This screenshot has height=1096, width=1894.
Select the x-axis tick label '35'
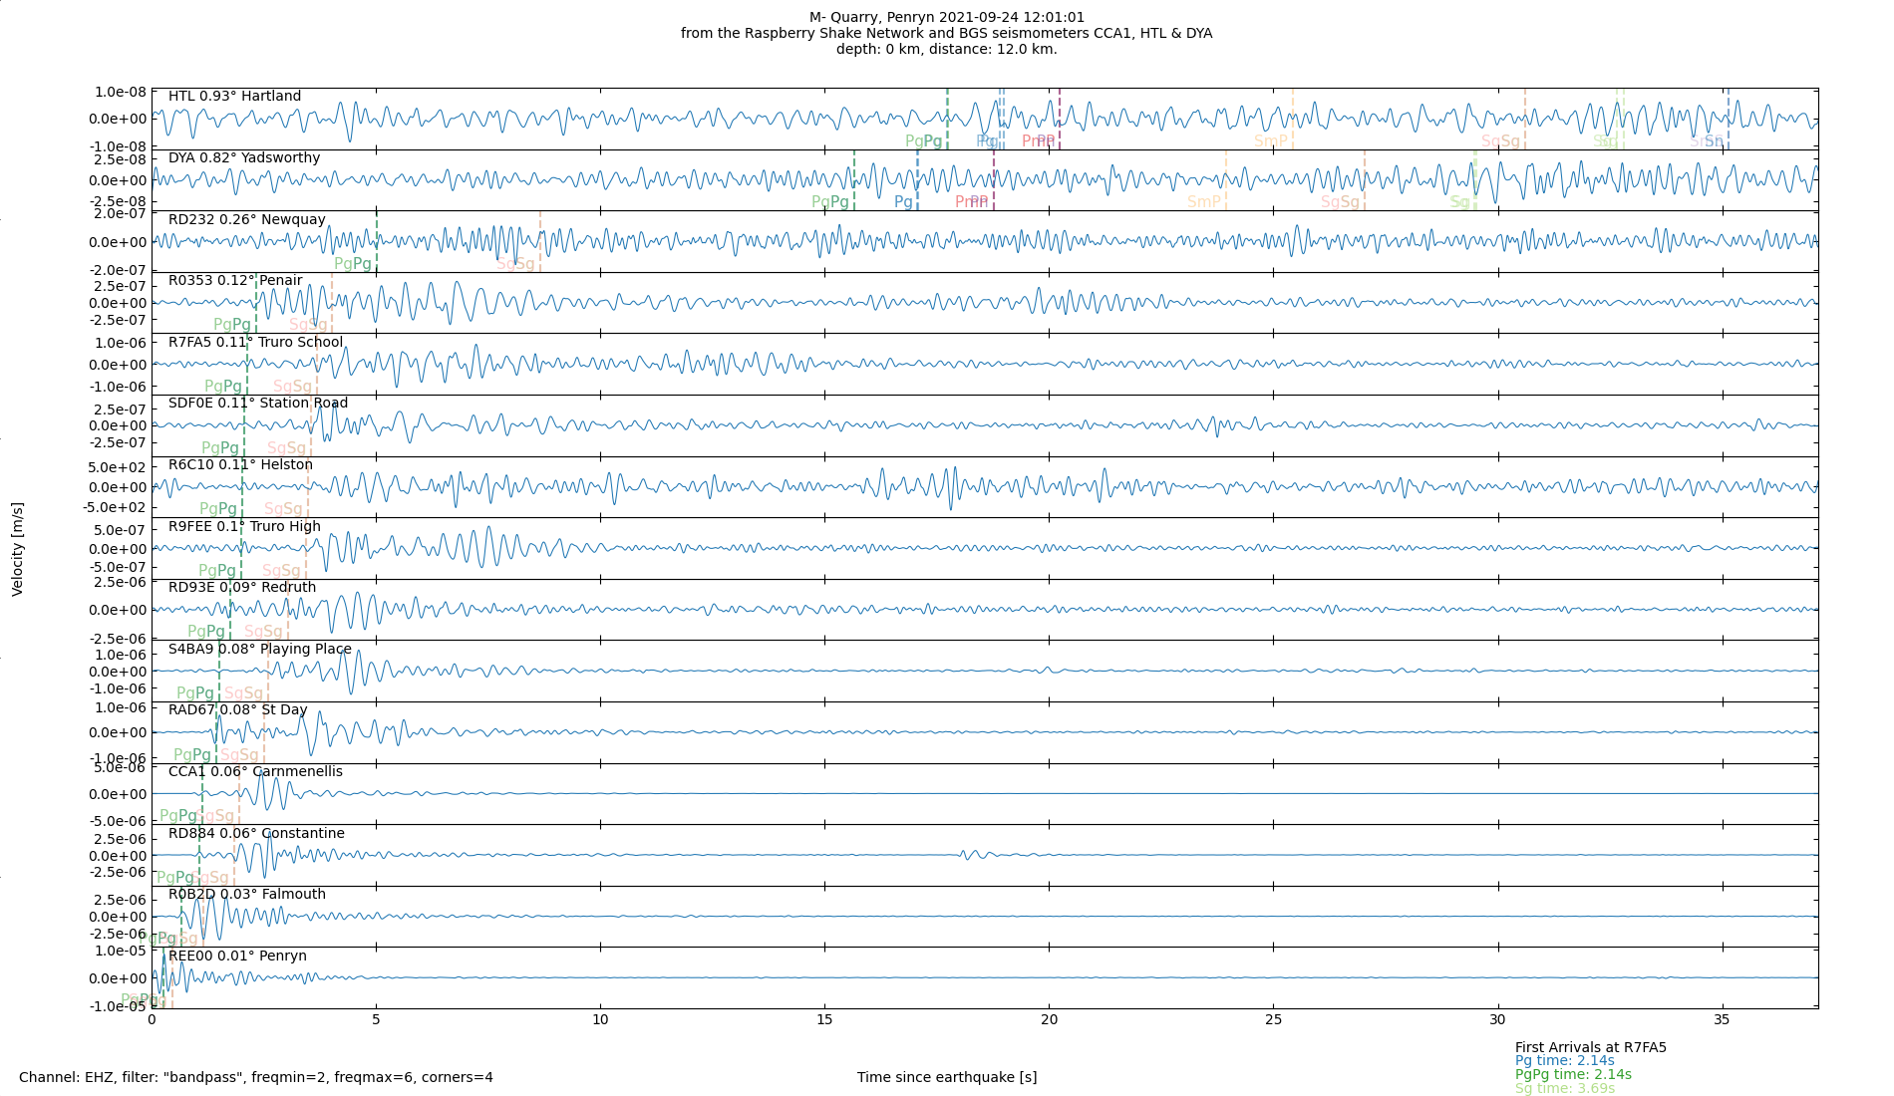tap(1722, 1020)
